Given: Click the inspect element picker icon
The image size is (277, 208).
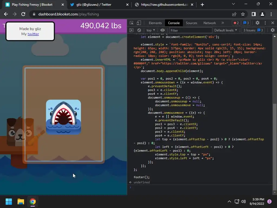Looking at the screenshot, I should (131, 23).
